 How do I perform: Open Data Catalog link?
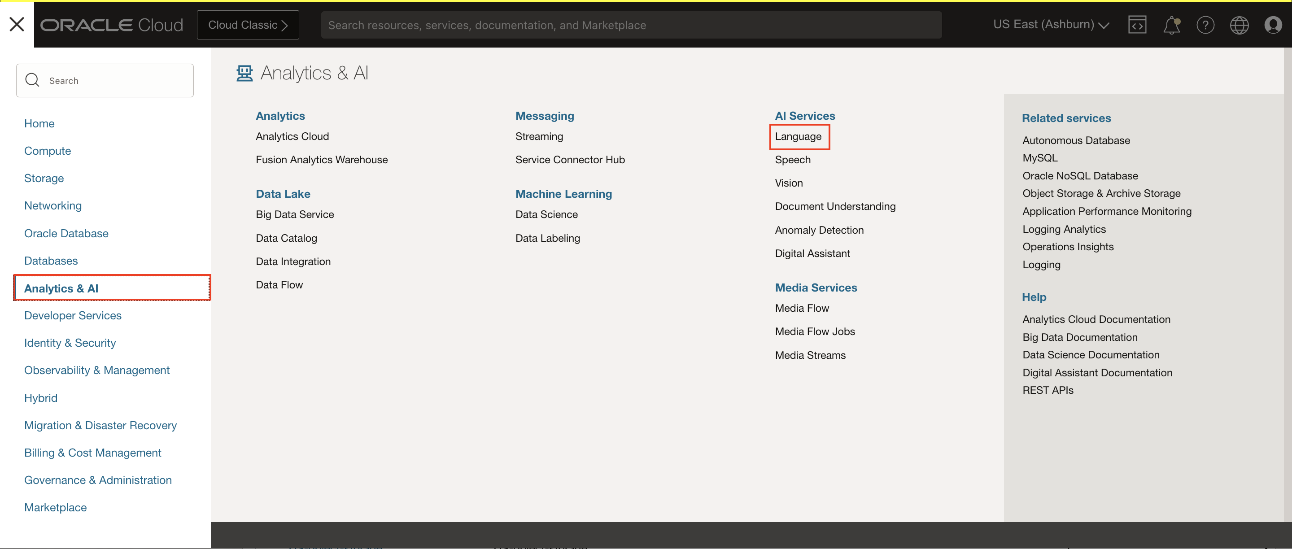(286, 238)
